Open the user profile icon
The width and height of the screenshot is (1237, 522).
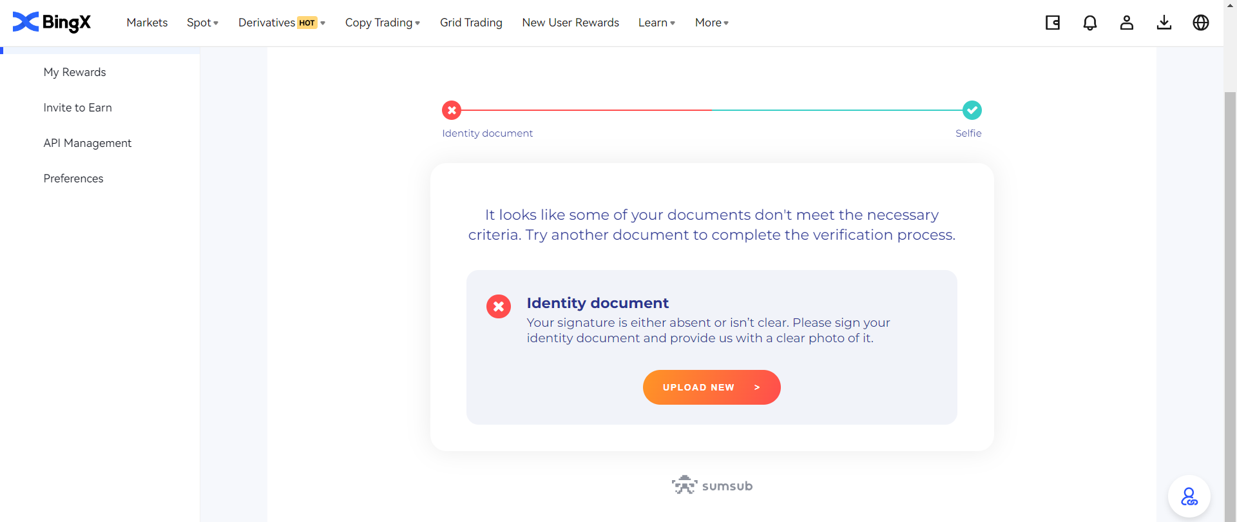(x=1127, y=23)
